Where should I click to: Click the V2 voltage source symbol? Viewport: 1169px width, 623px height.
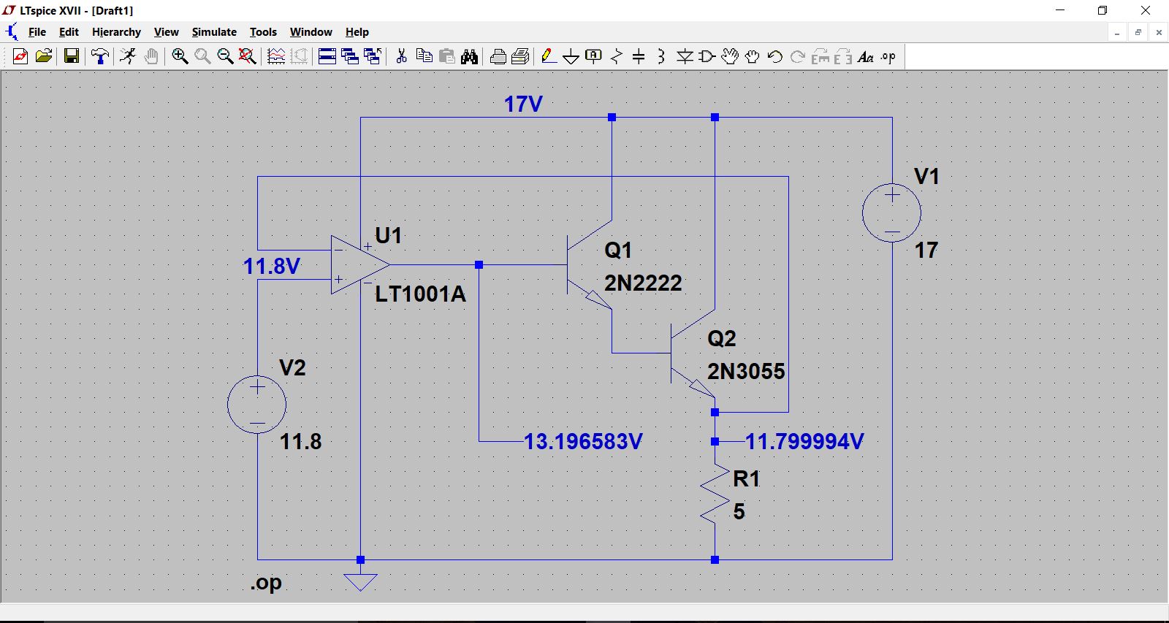click(256, 404)
